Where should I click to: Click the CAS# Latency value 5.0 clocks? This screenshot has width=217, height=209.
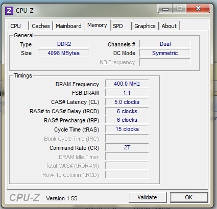tap(127, 102)
